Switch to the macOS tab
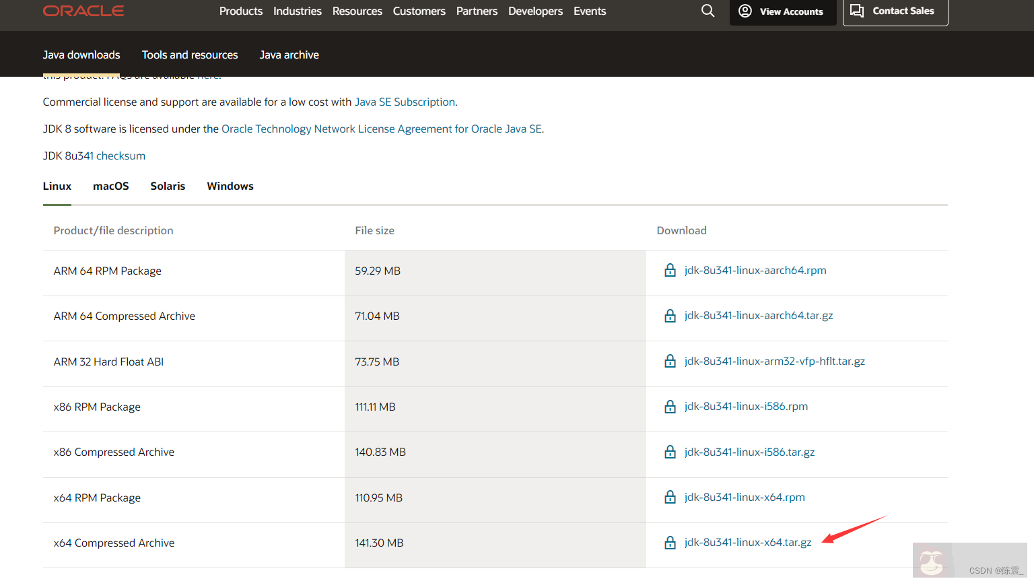1034x581 pixels. [x=111, y=186]
